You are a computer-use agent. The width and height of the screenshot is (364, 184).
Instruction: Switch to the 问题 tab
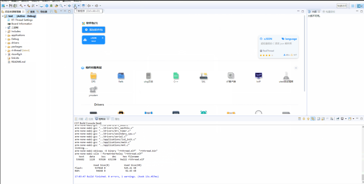[79, 119]
